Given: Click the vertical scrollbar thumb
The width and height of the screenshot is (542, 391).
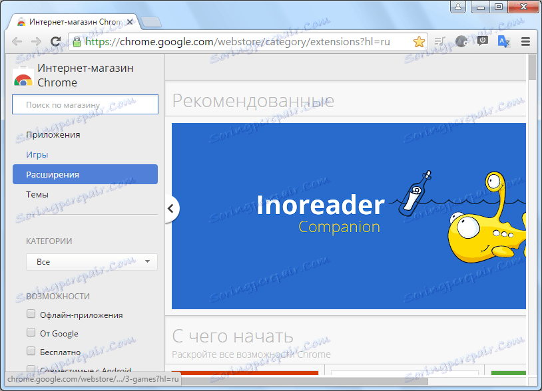Looking at the screenshot, I should [533, 67].
